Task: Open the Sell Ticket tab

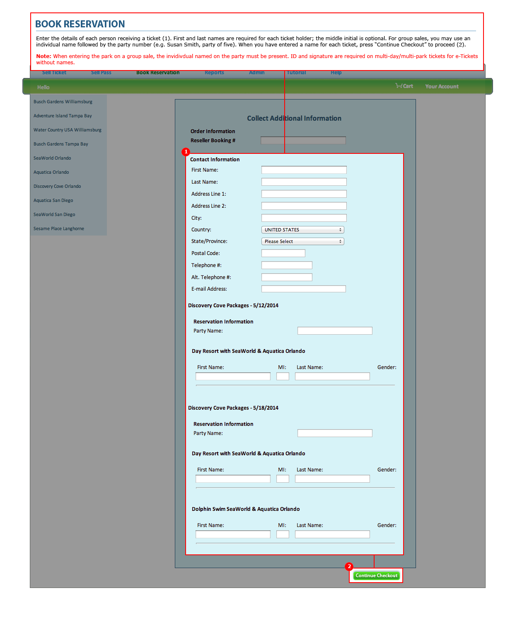Action: tap(54, 73)
